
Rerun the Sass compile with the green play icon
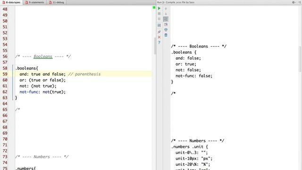(x=159, y=8)
